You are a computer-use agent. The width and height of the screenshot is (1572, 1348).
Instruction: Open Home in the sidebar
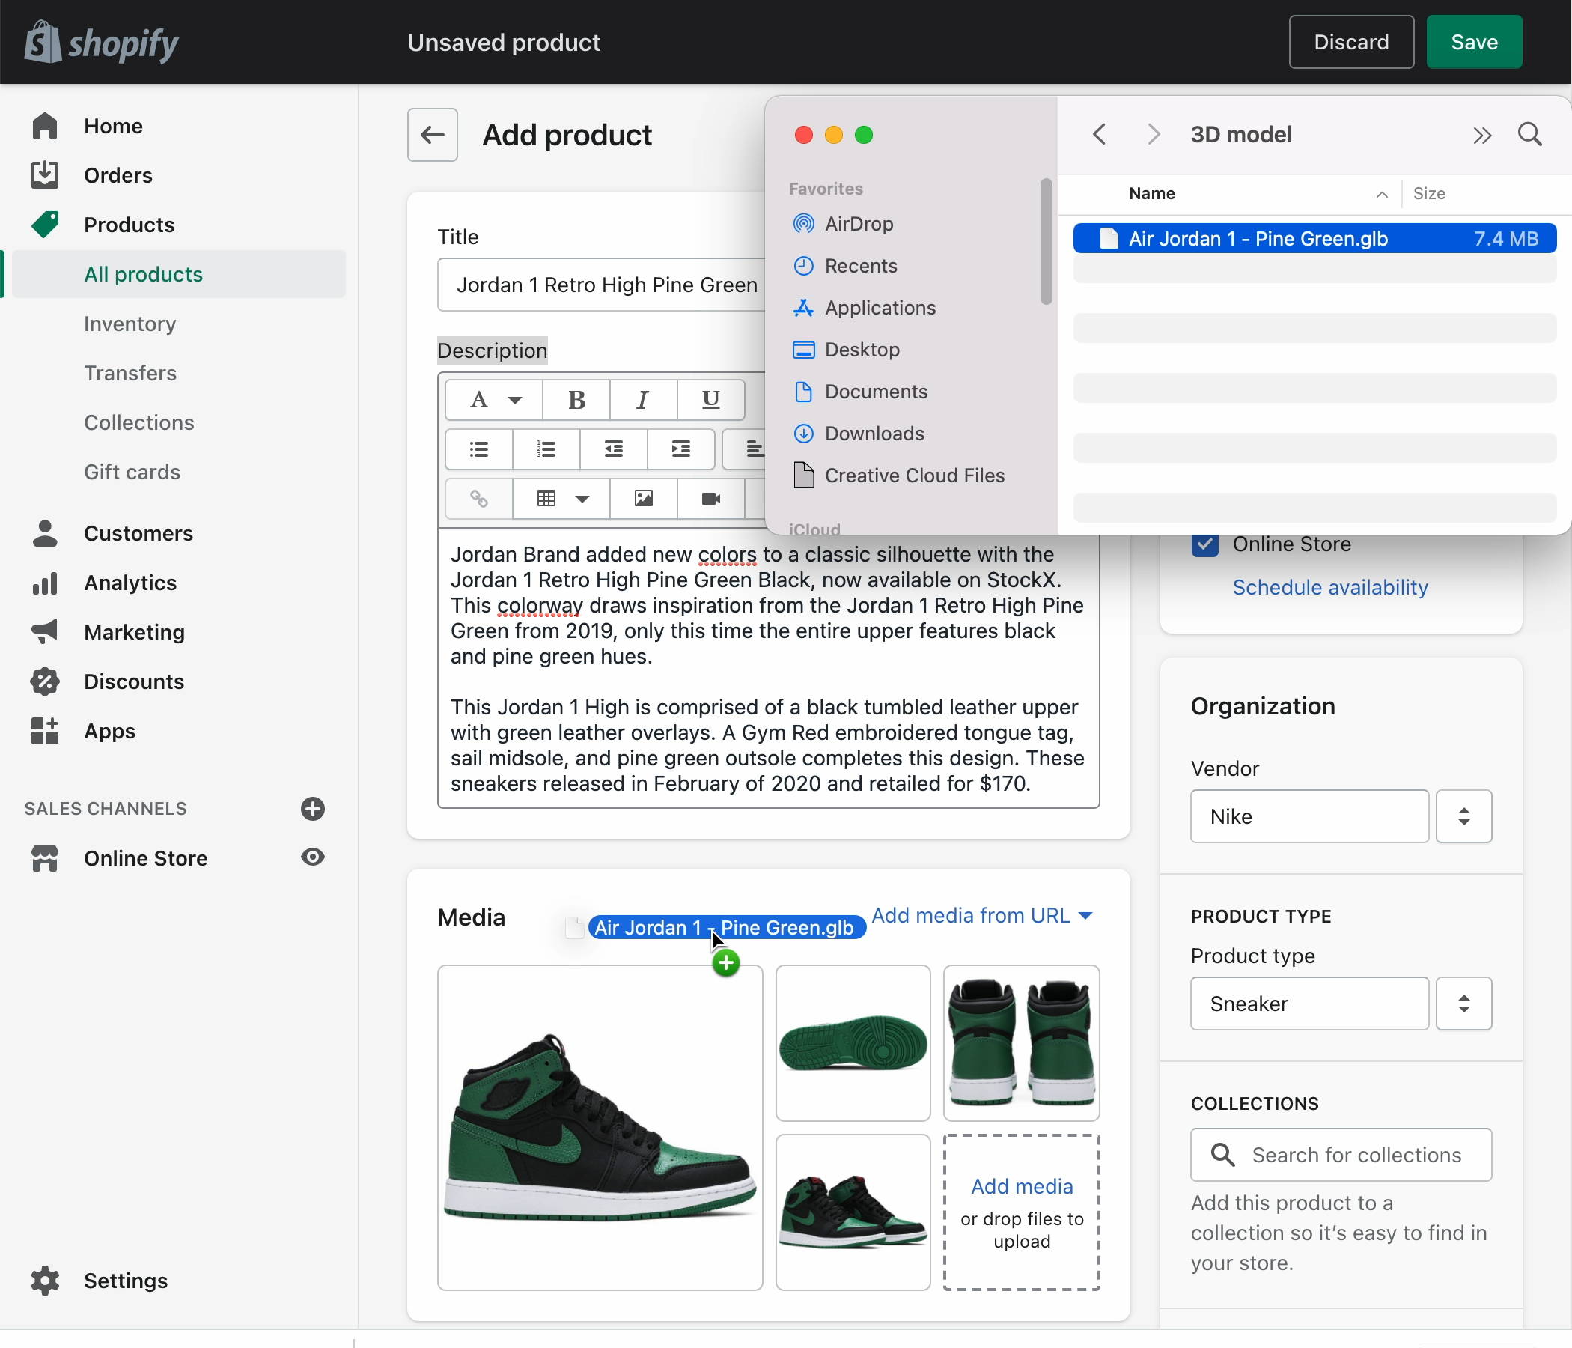pos(113,126)
